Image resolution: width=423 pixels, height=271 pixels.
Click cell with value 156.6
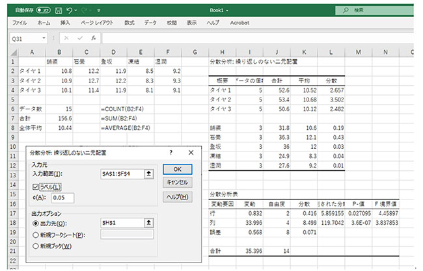59,118
